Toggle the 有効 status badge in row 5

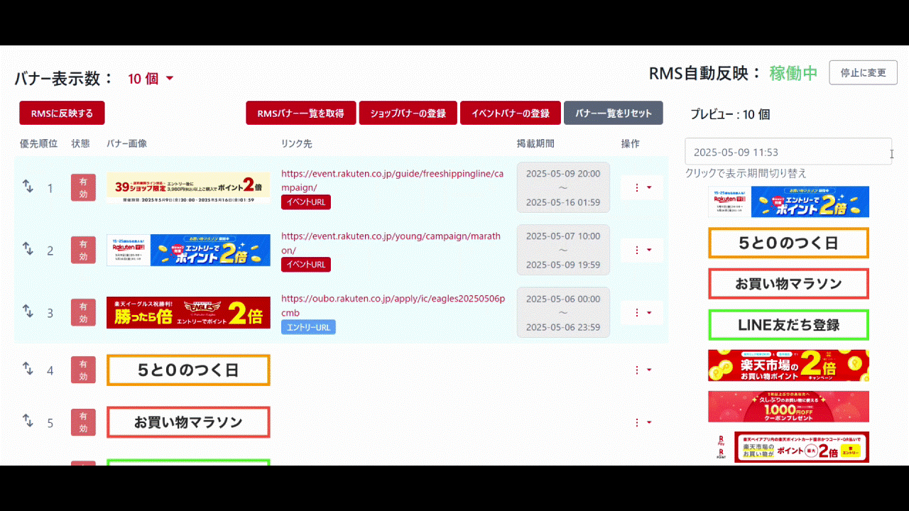83,422
